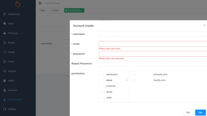The width and height of the screenshot is (207, 116).
Task: Click the Sub-Account person icon
Action: point(5,100)
